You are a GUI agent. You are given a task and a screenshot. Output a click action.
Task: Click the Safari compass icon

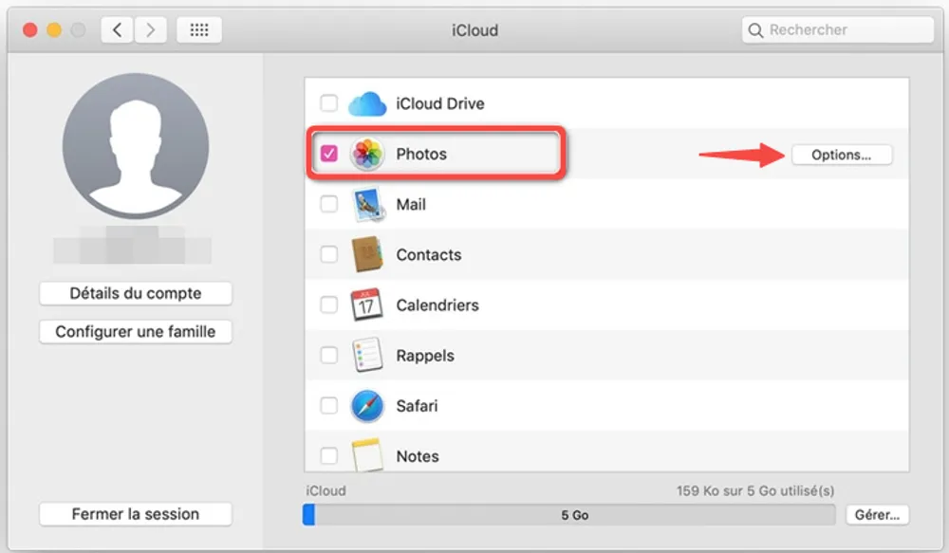[x=366, y=406]
